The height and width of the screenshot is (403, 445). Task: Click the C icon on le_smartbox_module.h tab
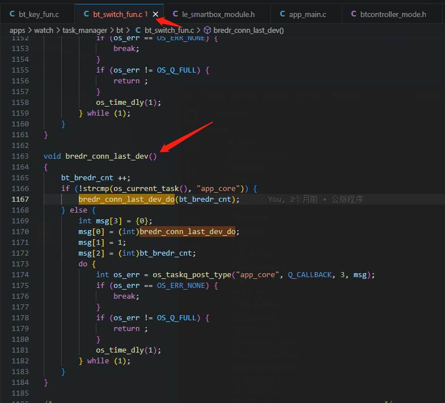point(175,14)
